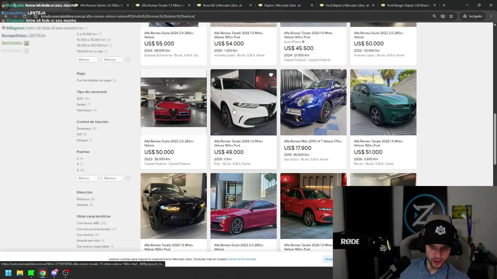497x279 pixels.
Task: Open Discord from the taskbar
Action: (x=54, y=273)
